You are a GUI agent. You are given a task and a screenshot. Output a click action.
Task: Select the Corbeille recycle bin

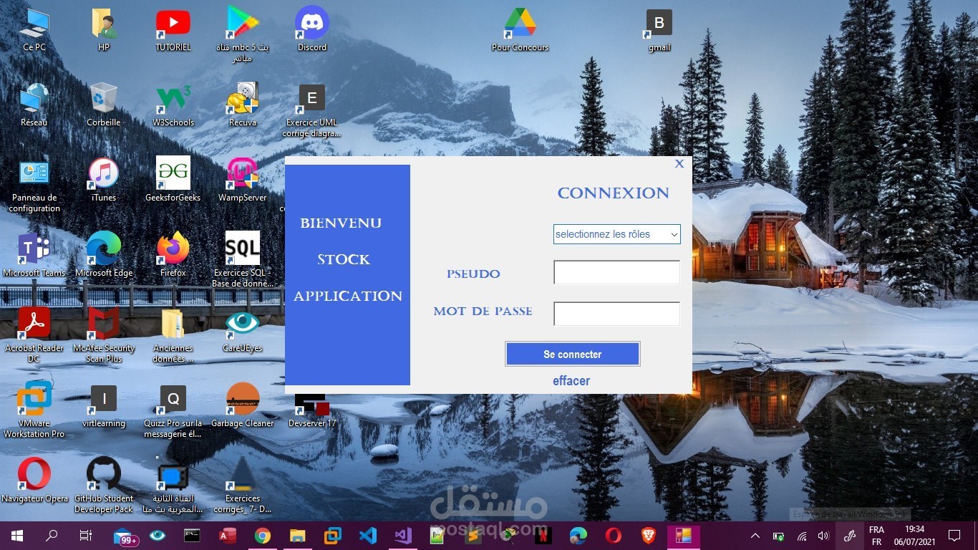104,105
